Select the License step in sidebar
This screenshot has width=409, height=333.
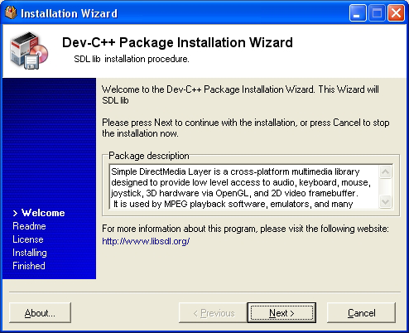pyautogui.click(x=28, y=239)
